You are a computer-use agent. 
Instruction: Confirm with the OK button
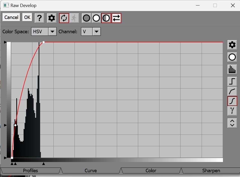coord(27,17)
